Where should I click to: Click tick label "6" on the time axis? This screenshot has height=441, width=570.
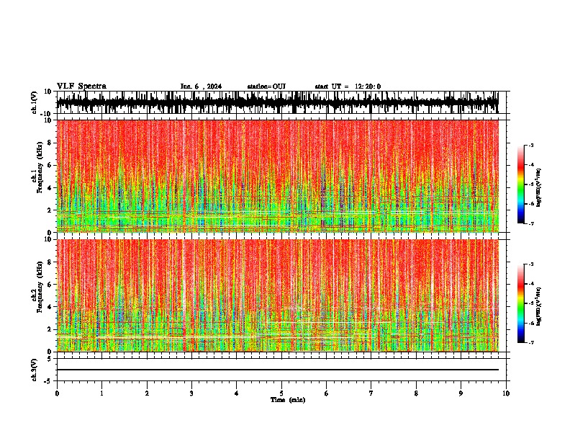coord(327,393)
